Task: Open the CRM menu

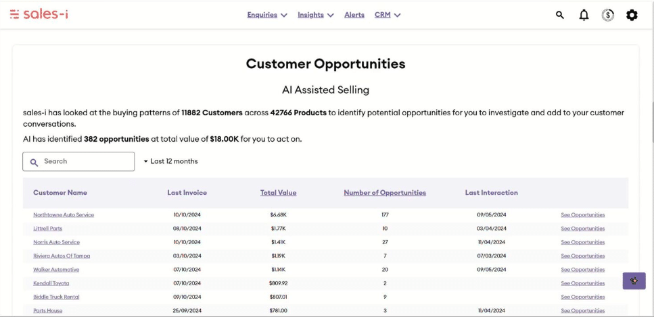Action: click(x=383, y=15)
